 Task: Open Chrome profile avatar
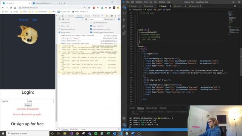click(114, 8)
